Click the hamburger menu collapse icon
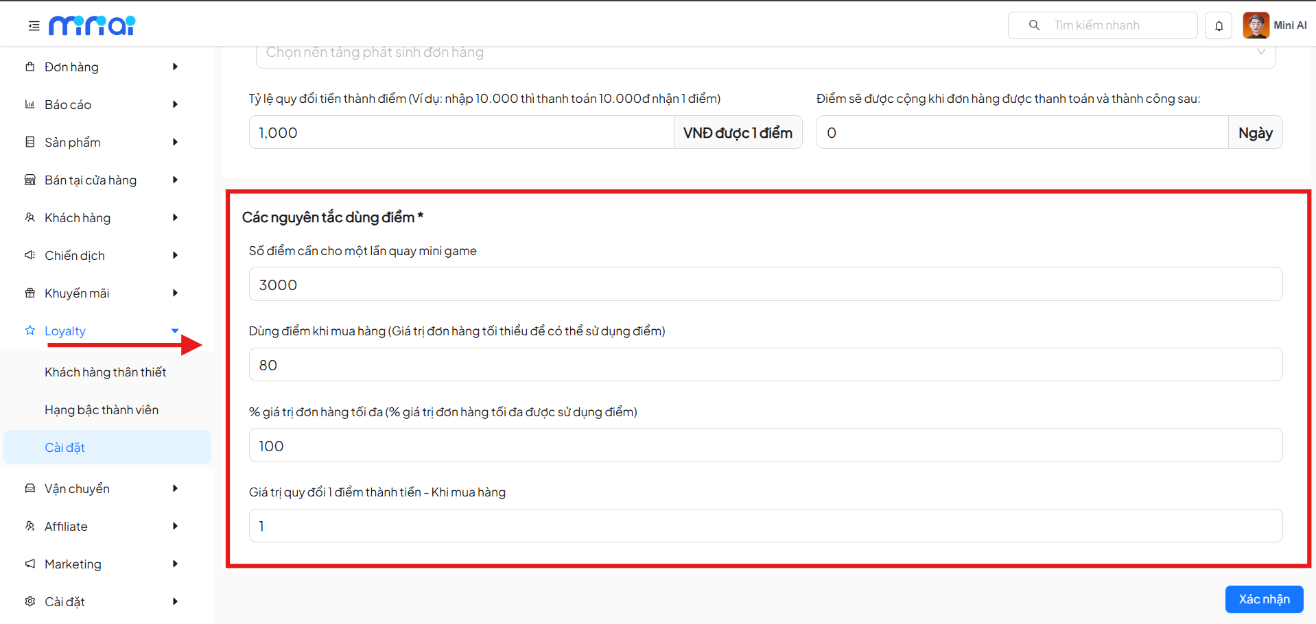1316x624 pixels. click(34, 26)
